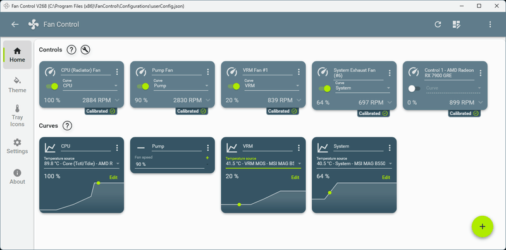The width and height of the screenshot is (506, 250).
Task: Open three-dot menu on System Exhaust Fan card
Action: pos(390,73)
